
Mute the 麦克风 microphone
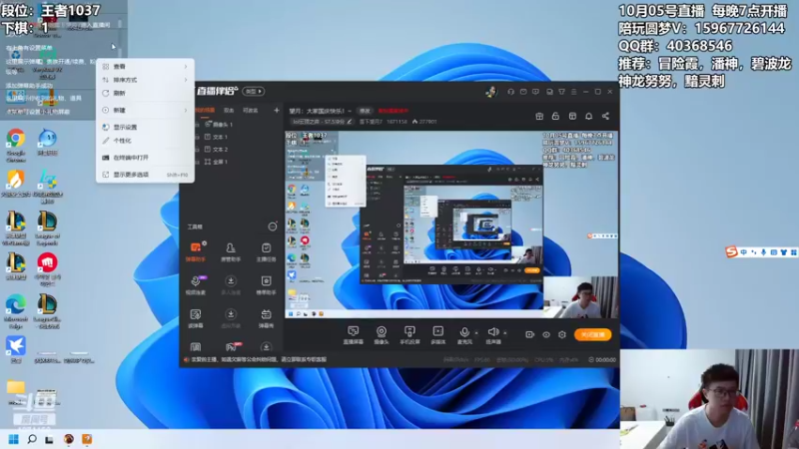464,335
